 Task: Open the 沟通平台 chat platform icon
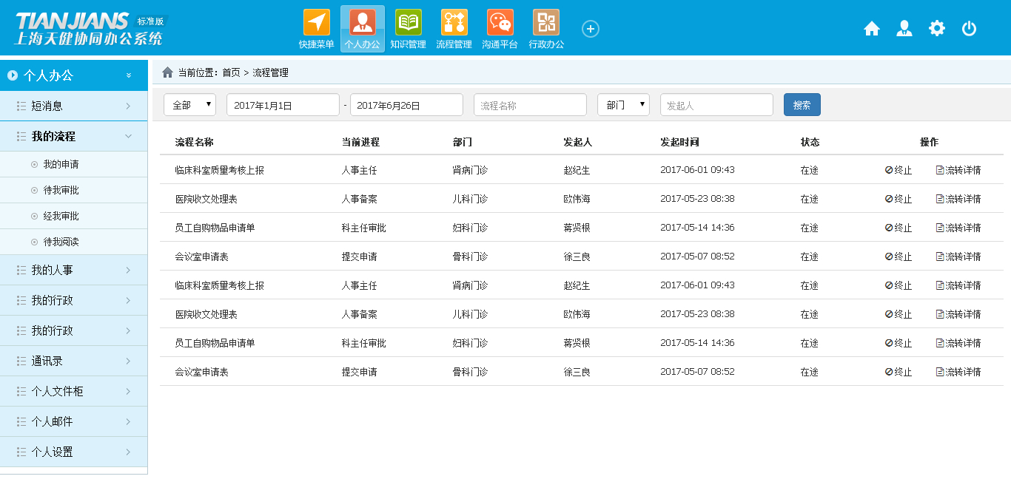pos(500,23)
